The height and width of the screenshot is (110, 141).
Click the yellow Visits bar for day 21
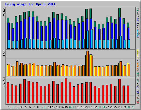[90, 65]
